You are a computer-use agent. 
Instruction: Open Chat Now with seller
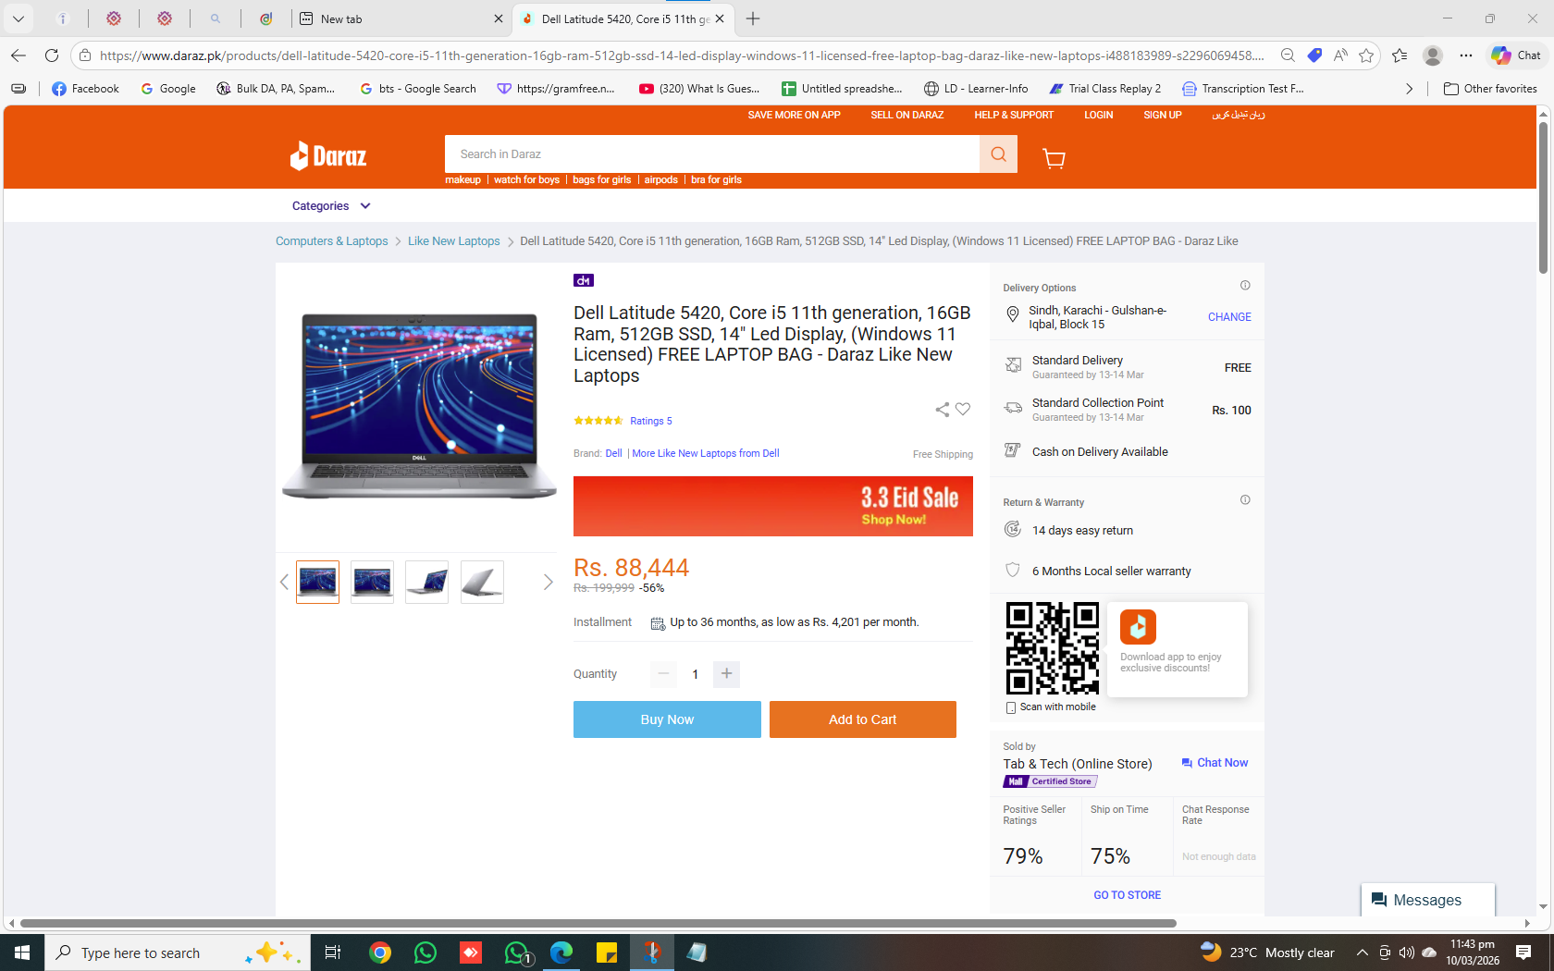click(x=1215, y=763)
